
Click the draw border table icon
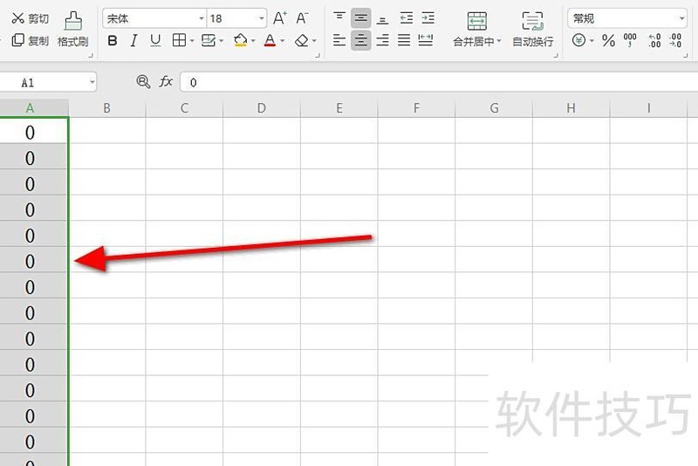tap(209, 40)
